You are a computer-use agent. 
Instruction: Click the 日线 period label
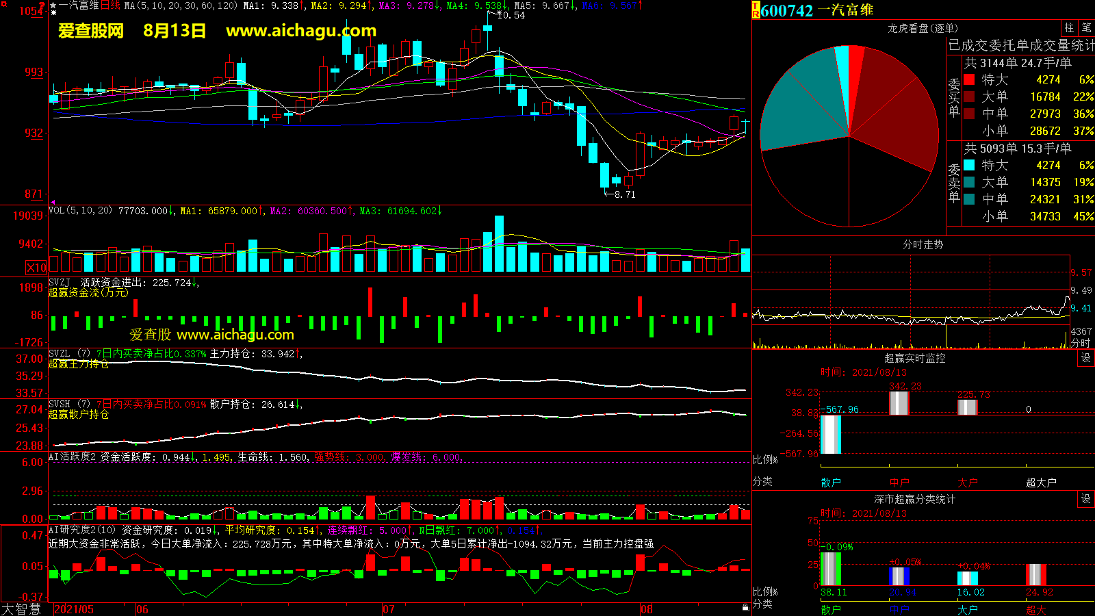coord(110,5)
